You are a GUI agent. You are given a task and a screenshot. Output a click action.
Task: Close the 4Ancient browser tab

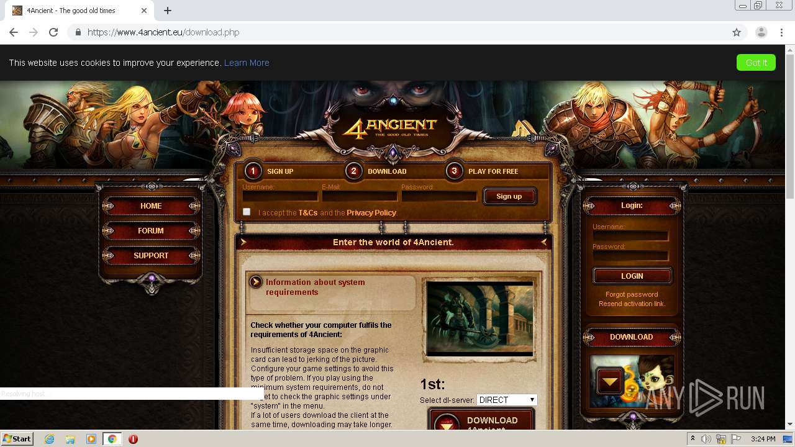click(144, 11)
